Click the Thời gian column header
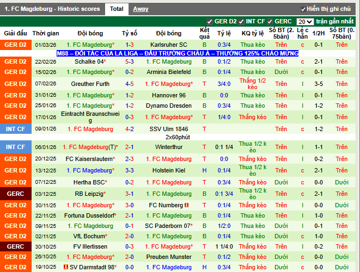This screenshot has width=360, height=272. click(46, 34)
